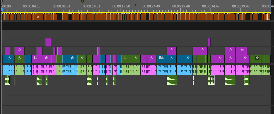The height and width of the screenshot is (114, 274).
Task: Click audio transition box near 00:00:34:47
Action: pos(213,80)
